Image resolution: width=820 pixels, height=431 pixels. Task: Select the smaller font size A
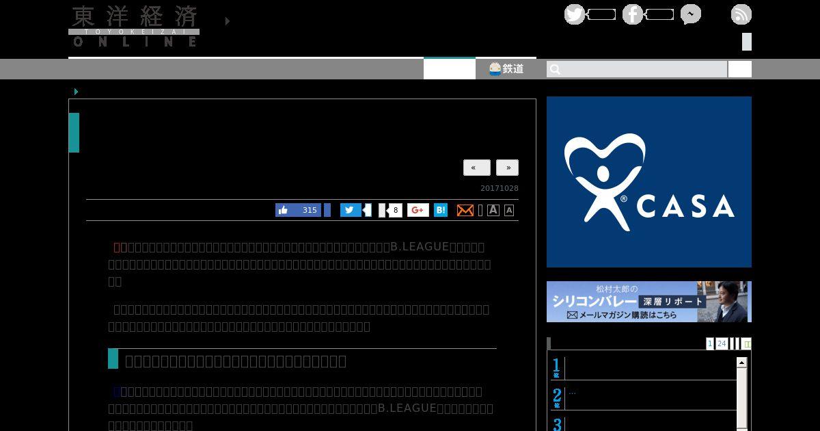(x=509, y=211)
